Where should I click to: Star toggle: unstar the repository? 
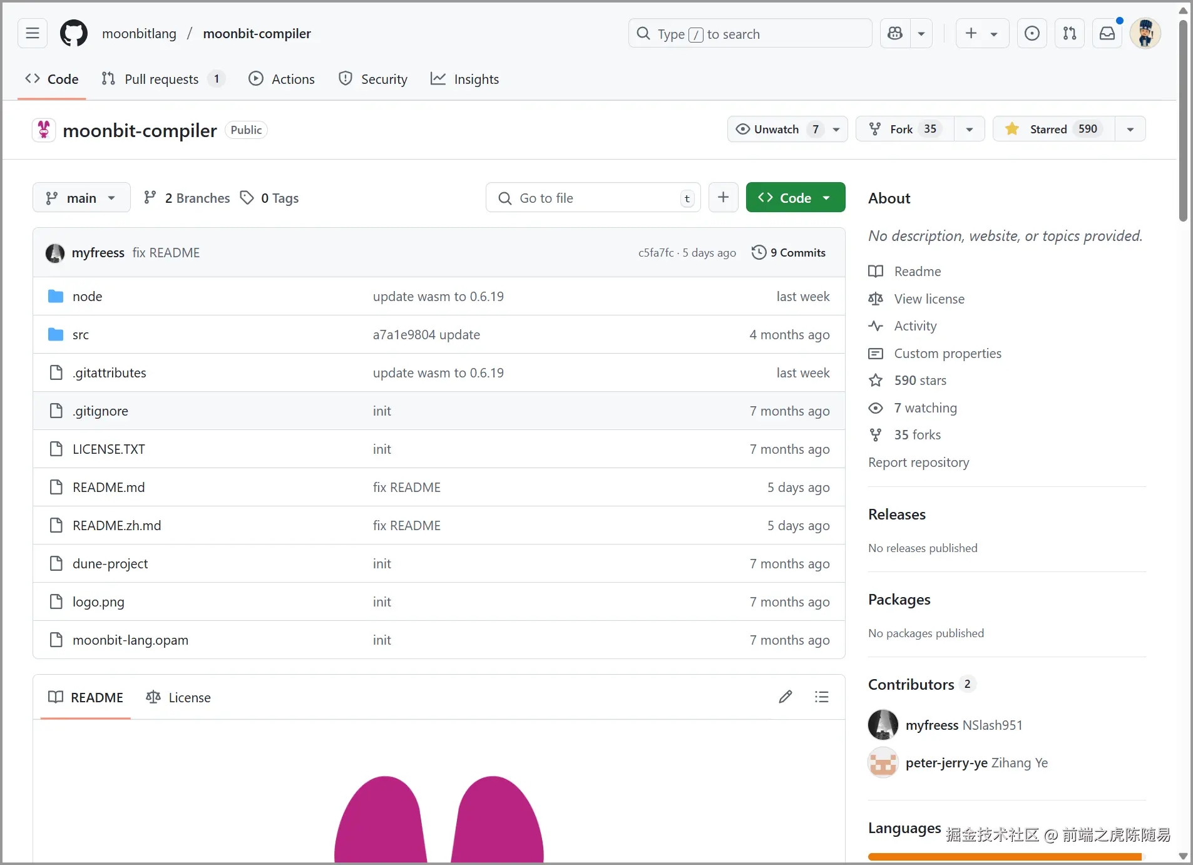(x=1053, y=129)
